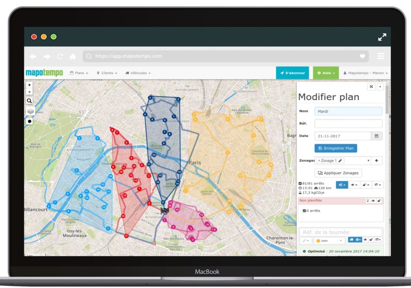Click the Nom field containing Mardi

pyautogui.click(x=348, y=111)
